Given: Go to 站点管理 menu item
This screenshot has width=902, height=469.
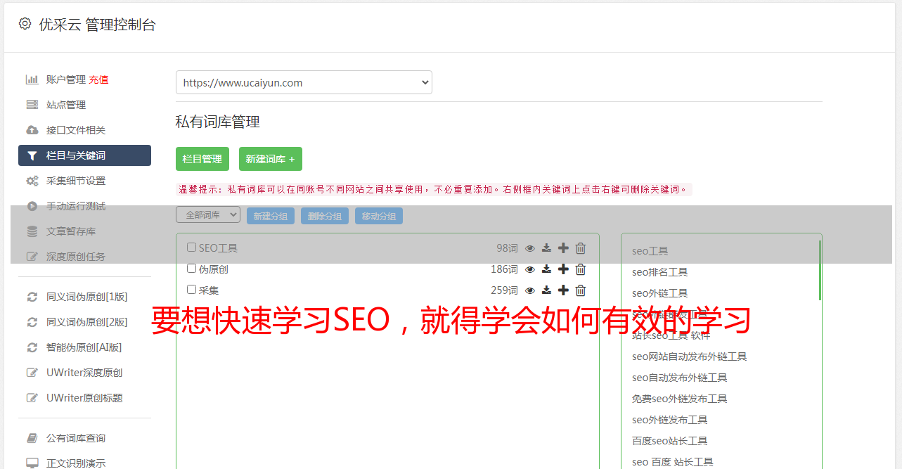Looking at the screenshot, I should (66, 105).
